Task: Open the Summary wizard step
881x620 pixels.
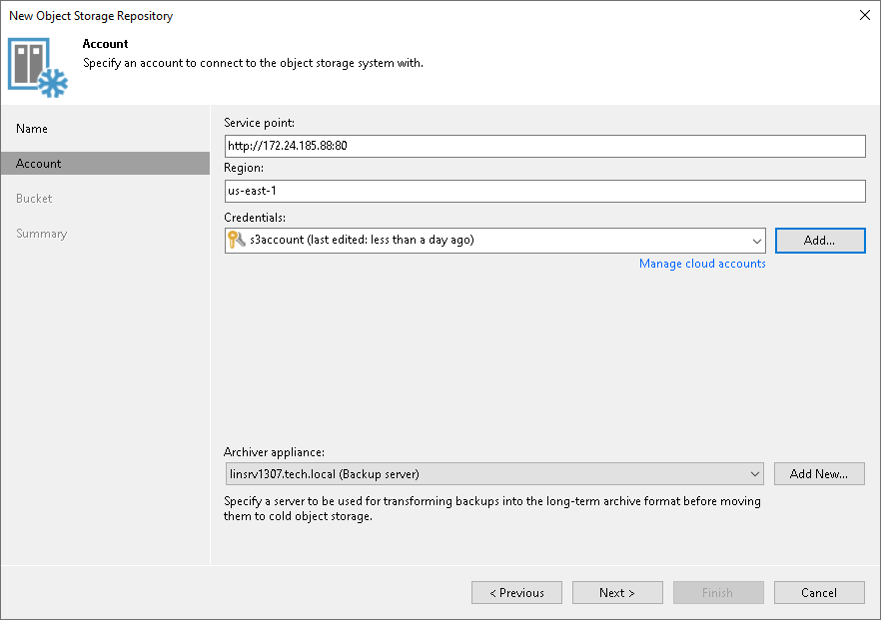Action: (42, 233)
